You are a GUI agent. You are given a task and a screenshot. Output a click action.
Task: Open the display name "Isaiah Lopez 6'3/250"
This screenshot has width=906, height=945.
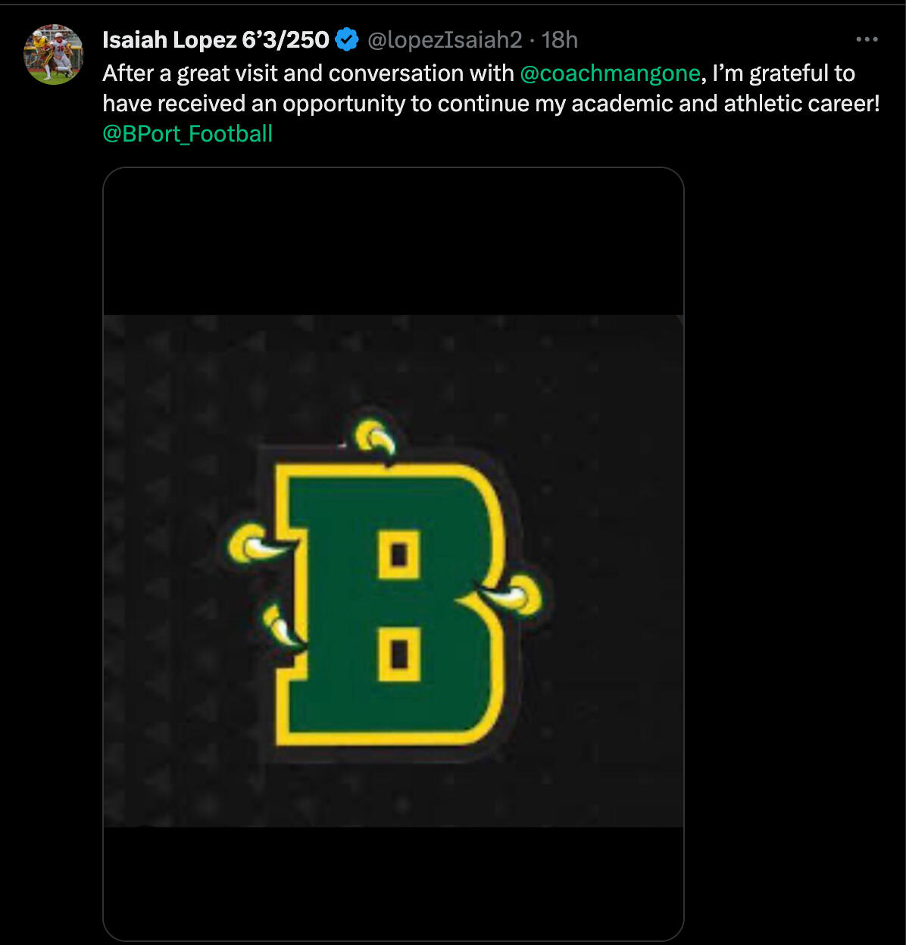[x=216, y=39]
